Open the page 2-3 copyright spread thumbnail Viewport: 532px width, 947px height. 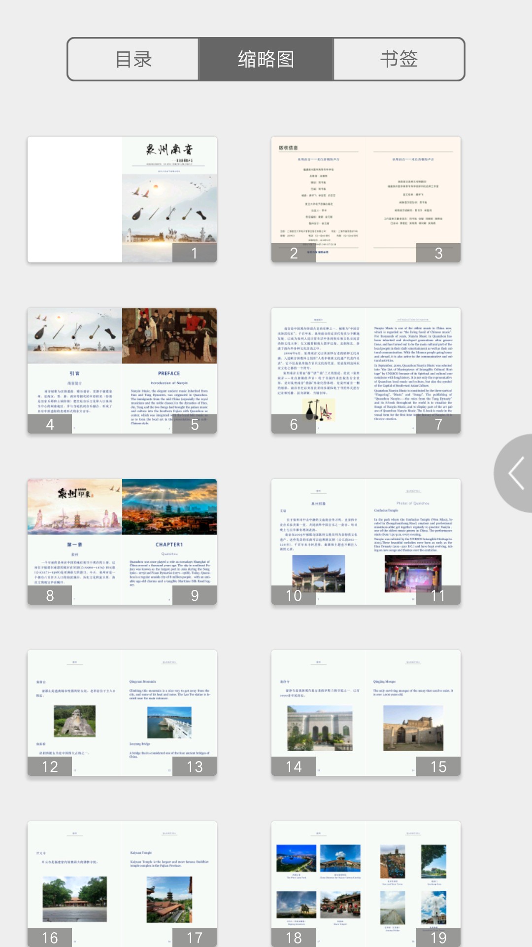[x=366, y=199]
